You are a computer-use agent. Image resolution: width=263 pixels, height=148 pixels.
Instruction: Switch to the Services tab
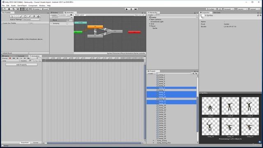(x=217, y=13)
